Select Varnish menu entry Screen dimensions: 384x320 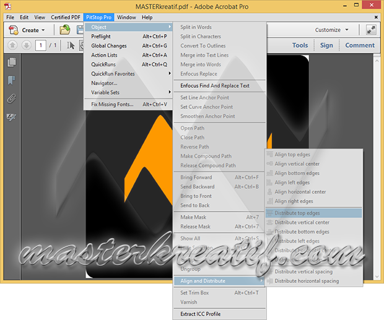pos(219,302)
